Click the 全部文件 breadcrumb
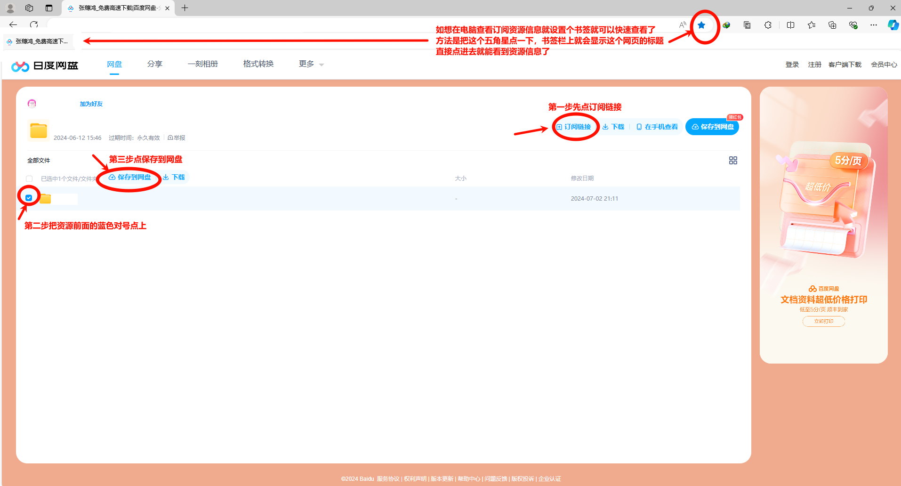The height and width of the screenshot is (486, 901). (39, 161)
